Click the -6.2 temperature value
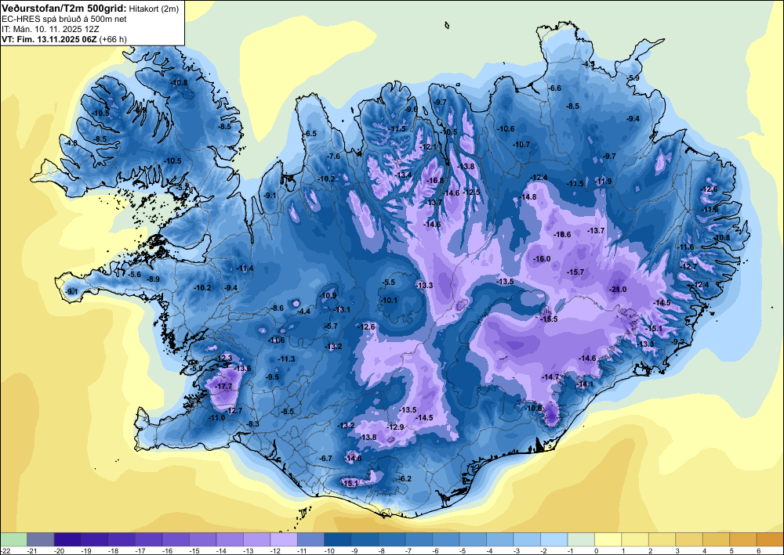Viewport: 784px width, 555px height. coord(405,478)
